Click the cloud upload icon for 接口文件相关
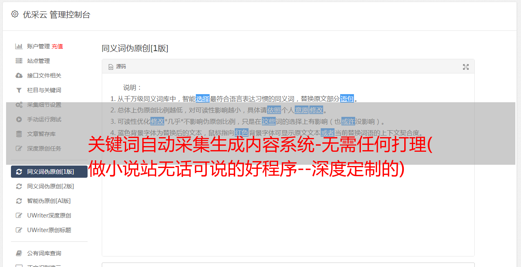Viewport: 521px width, 267px height. coord(19,75)
